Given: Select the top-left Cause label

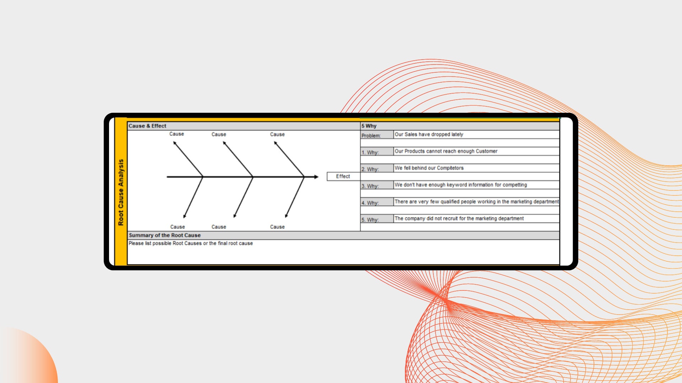Looking at the screenshot, I should point(177,134).
